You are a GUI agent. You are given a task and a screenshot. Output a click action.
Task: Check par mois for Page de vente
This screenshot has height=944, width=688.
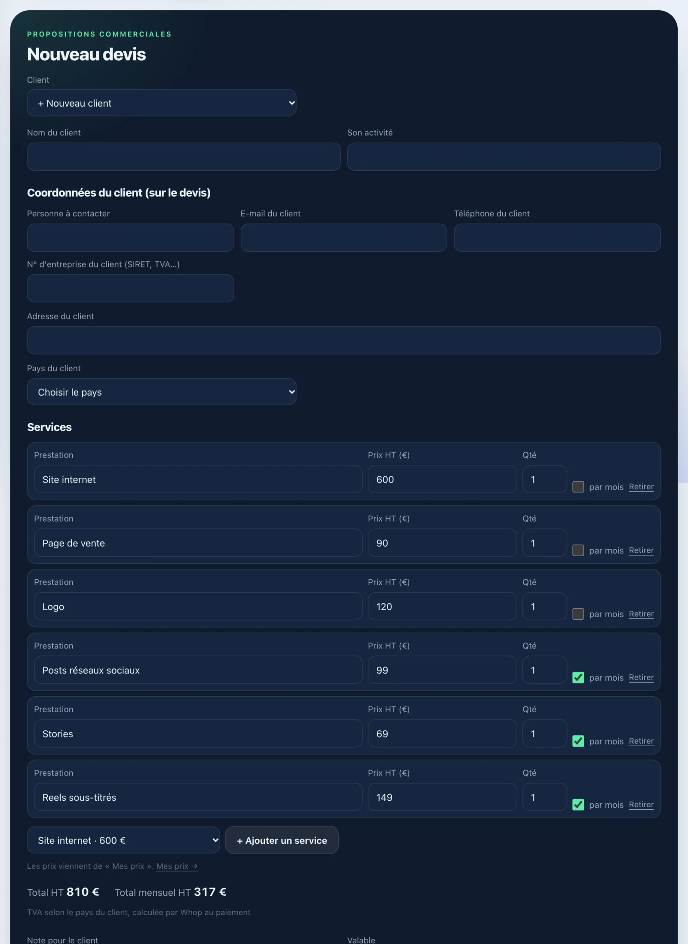pyautogui.click(x=578, y=550)
